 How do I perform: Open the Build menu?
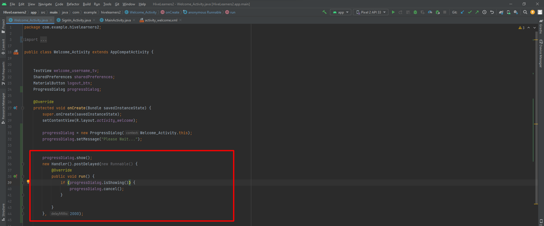(x=87, y=4)
